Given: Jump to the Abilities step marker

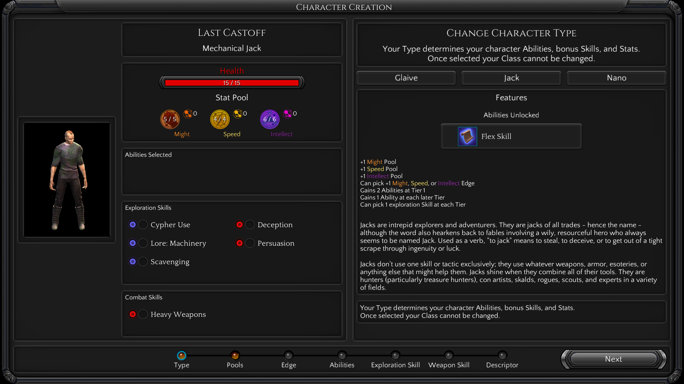Looking at the screenshot, I should (x=342, y=355).
